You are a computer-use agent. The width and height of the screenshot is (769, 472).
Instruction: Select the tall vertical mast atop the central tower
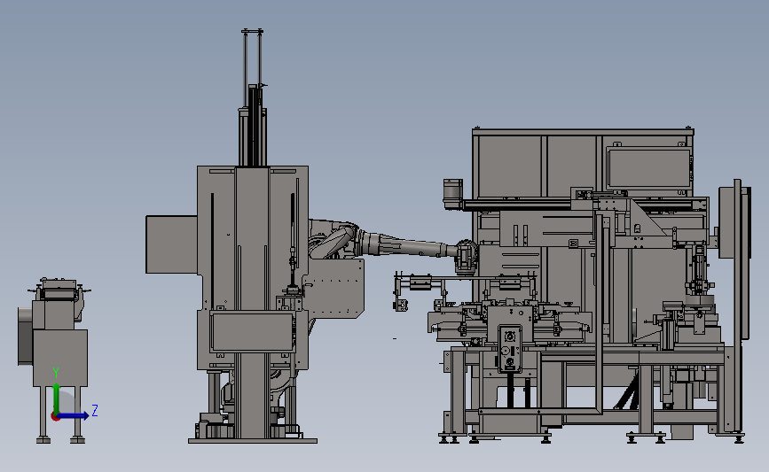point(253,98)
